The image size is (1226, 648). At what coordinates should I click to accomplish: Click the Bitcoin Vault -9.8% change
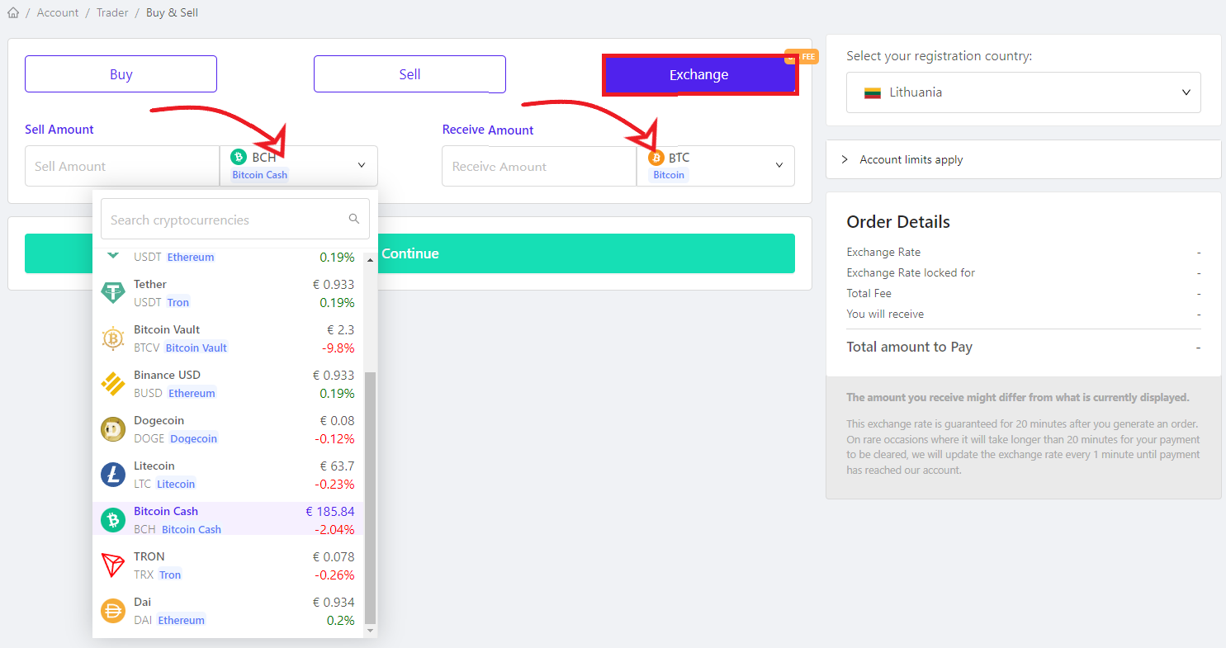point(338,348)
